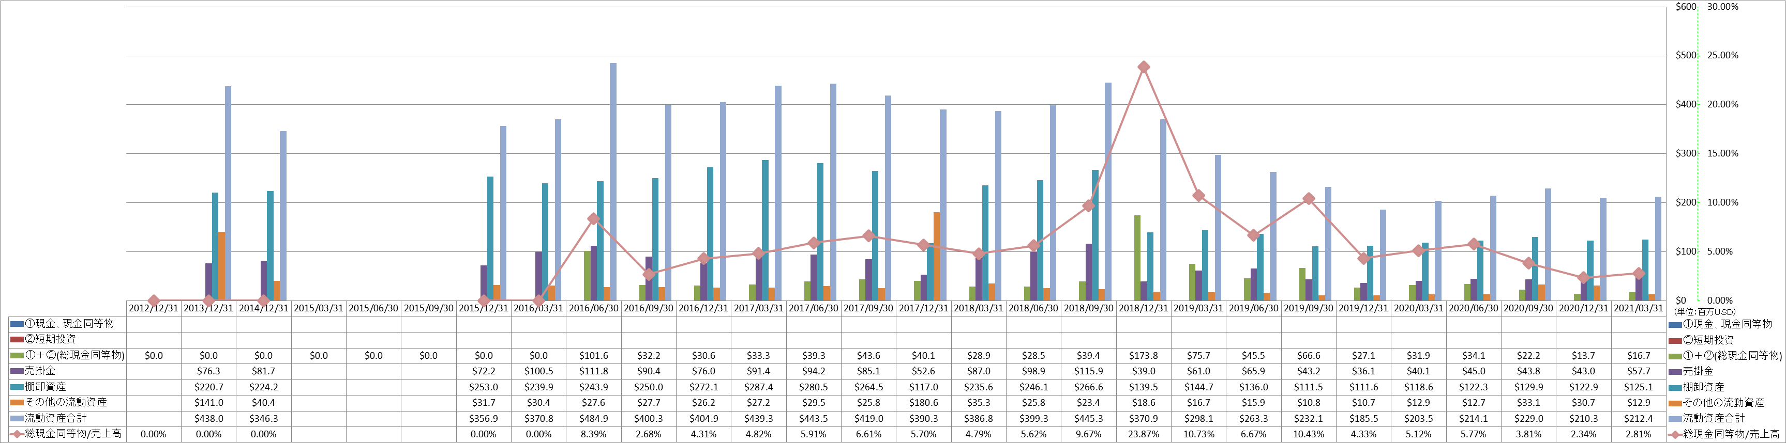Select the tallest light-blue bar at 2016/06/30
1786x443 pixels.
(x=613, y=182)
